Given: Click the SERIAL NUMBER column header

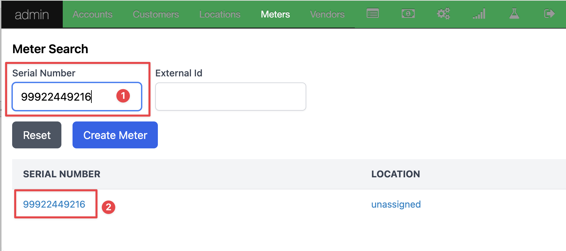Looking at the screenshot, I should pos(62,174).
